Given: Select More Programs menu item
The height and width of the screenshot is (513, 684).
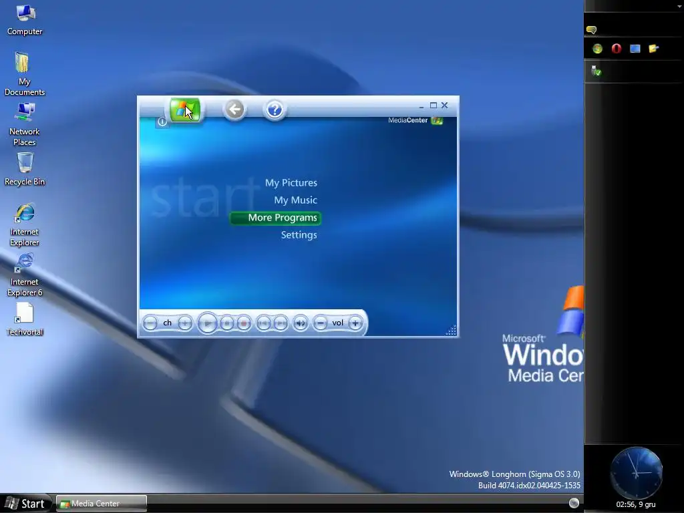Looking at the screenshot, I should 275,218.
